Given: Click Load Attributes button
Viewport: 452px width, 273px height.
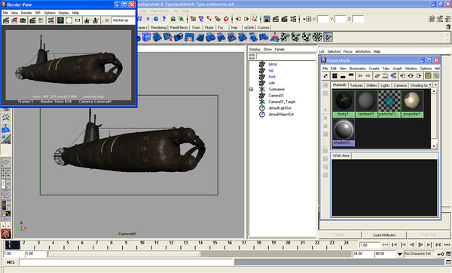Looking at the screenshot, I should click(384, 235).
